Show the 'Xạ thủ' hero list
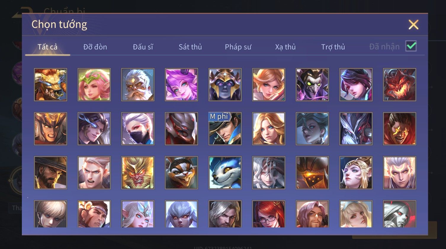 pos(285,47)
